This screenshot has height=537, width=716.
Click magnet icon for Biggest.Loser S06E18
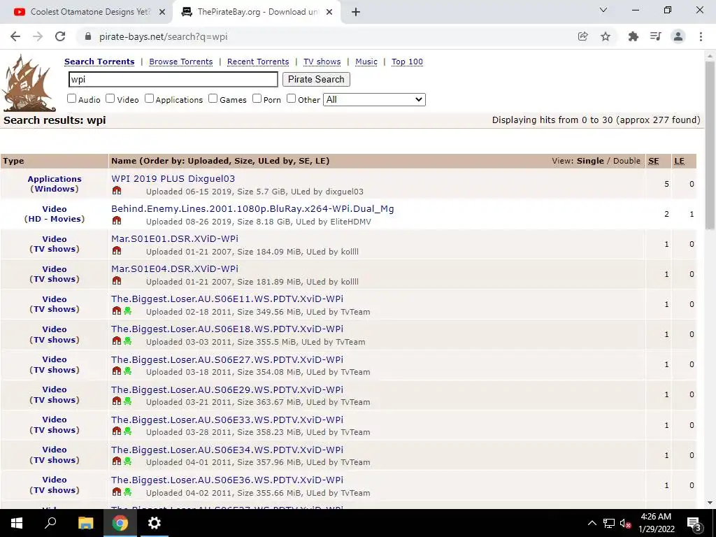pos(117,341)
